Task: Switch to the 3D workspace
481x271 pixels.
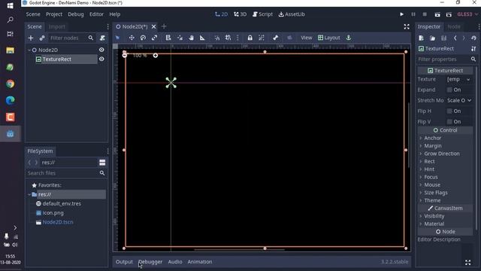Action: [240, 14]
